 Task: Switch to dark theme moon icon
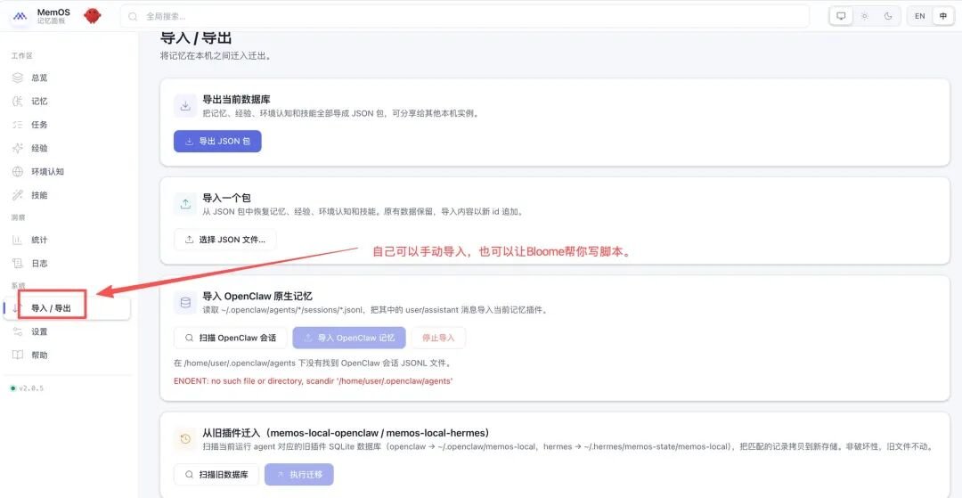(888, 17)
